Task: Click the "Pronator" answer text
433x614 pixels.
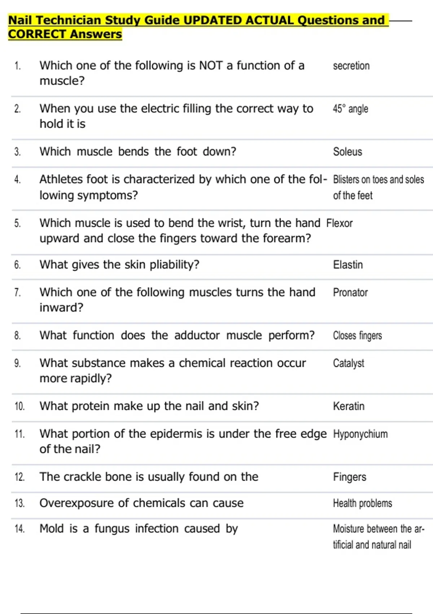Action: (x=350, y=292)
